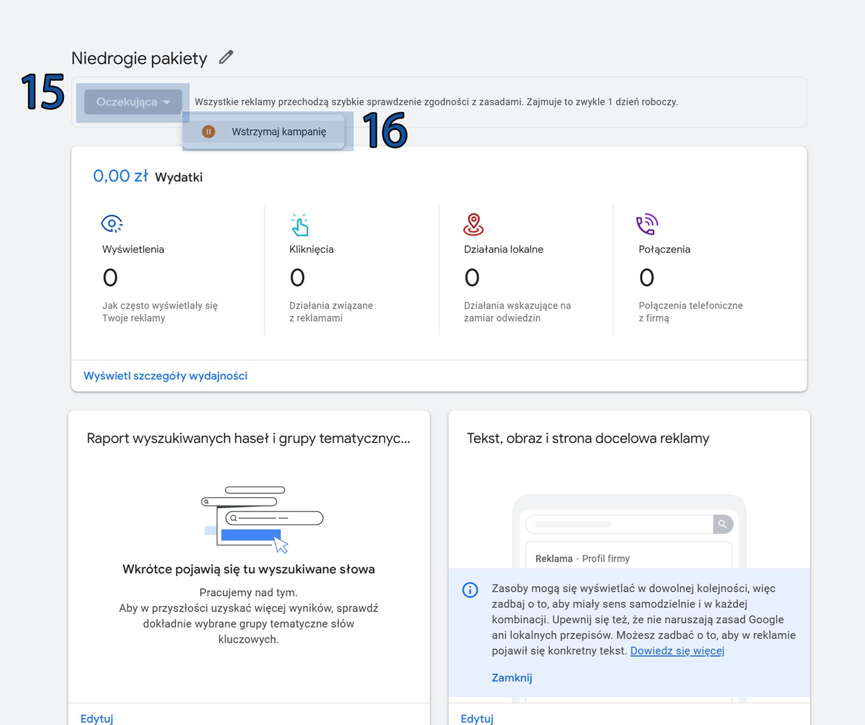Open the Oczekująca status dropdown

(x=133, y=102)
